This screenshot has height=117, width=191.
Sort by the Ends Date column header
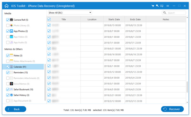pos(135,19)
